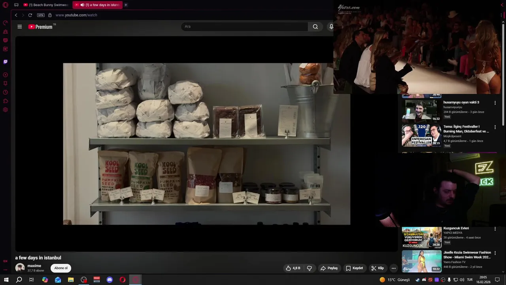Toggle the VPN badge in address bar

41,15
